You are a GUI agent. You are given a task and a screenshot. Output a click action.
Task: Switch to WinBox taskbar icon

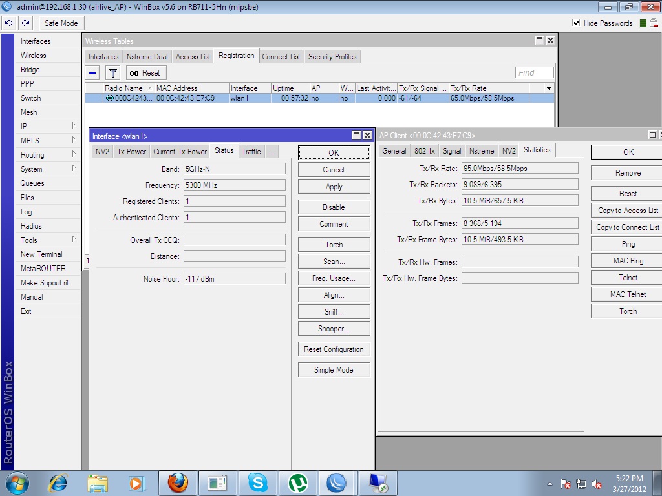[x=336, y=483]
